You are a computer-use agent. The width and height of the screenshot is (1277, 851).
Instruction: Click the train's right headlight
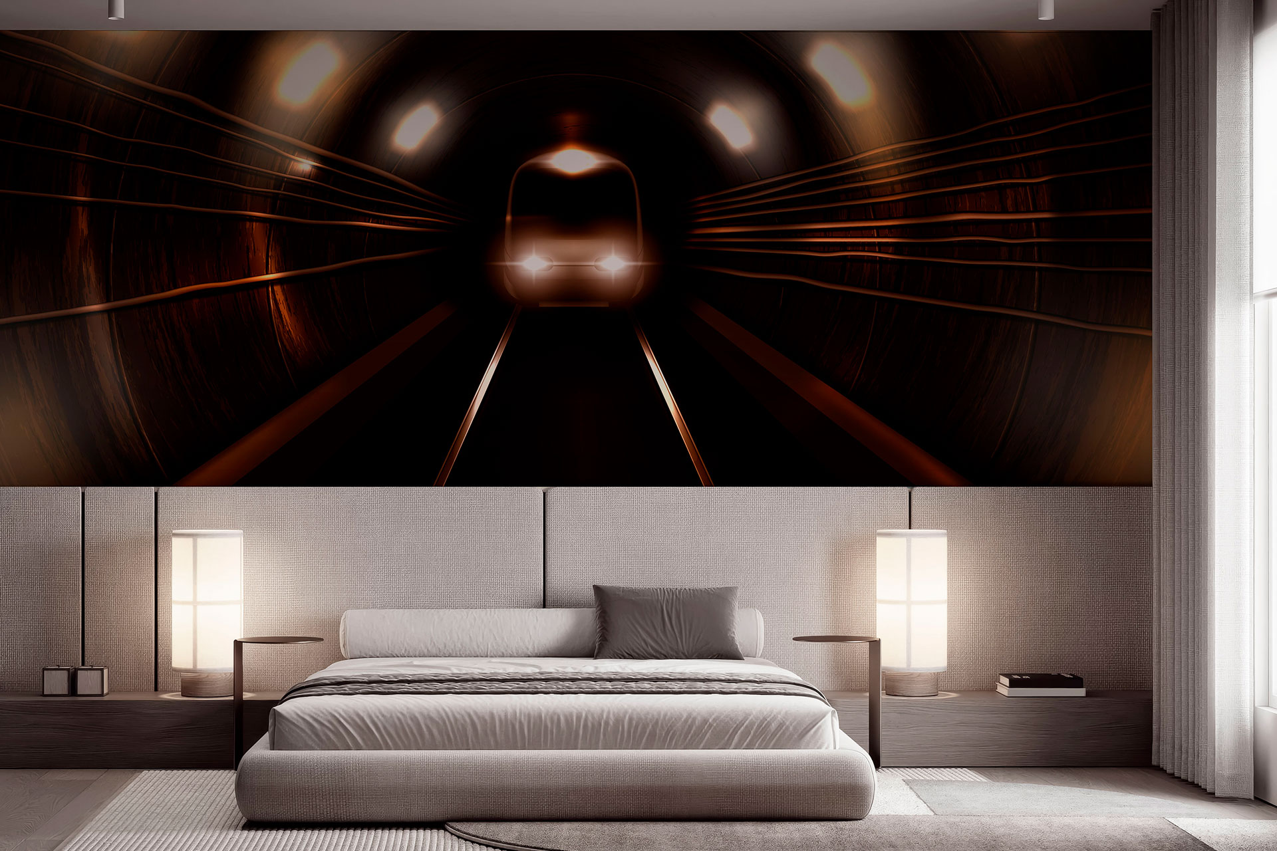click(612, 264)
